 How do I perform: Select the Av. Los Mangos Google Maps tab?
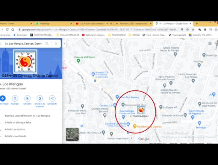pos(173,24)
